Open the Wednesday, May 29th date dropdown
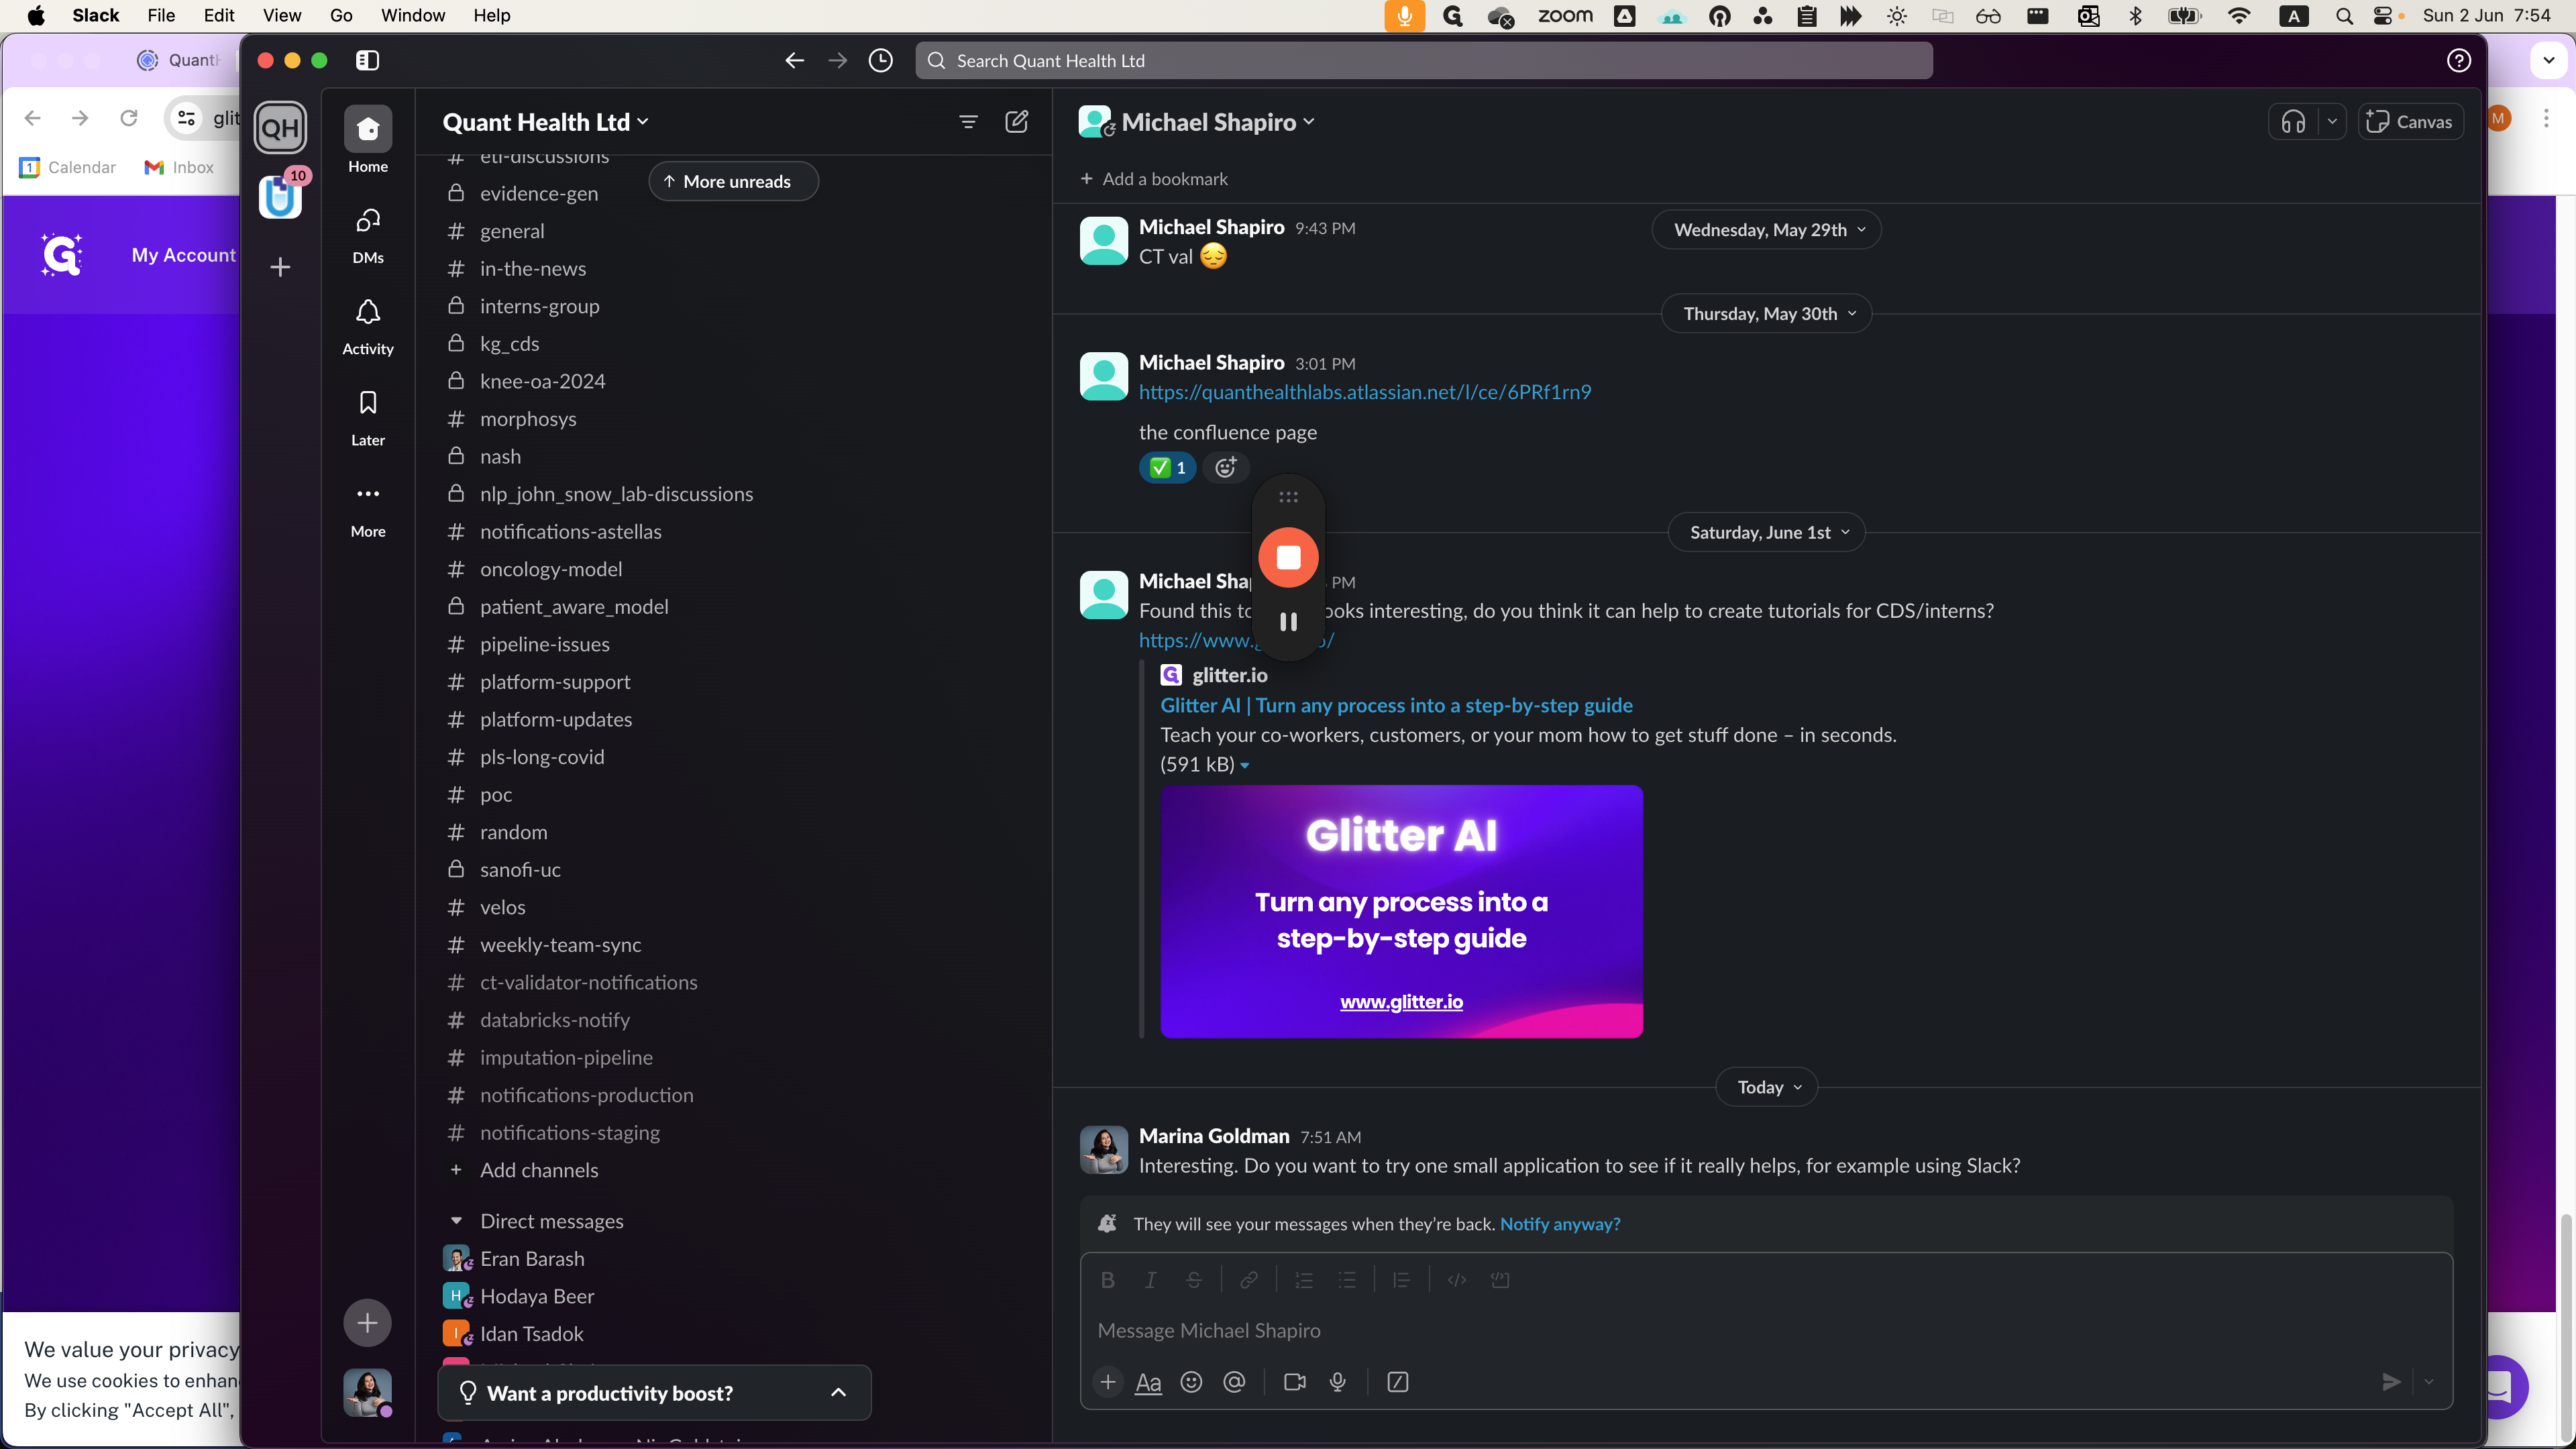The image size is (2576, 1449). pos(1767,230)
